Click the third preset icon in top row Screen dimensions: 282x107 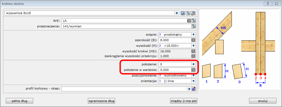(x=193, y=13)
